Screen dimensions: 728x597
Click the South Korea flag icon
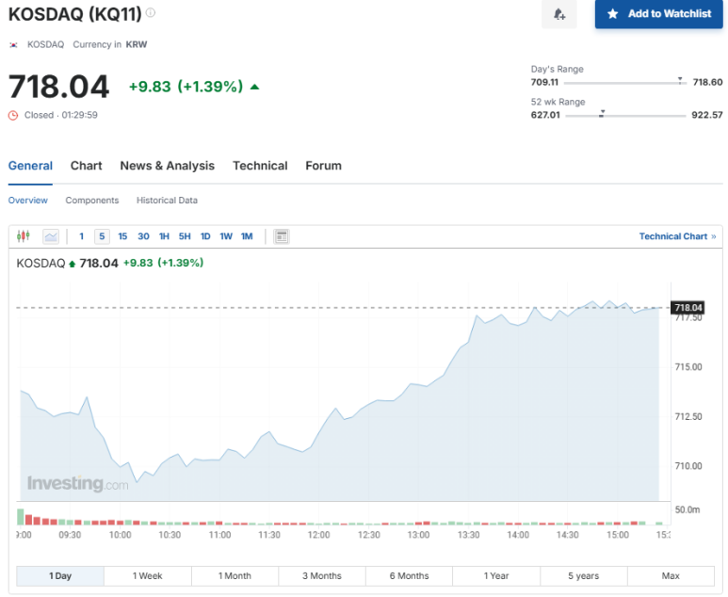(13, 45)
